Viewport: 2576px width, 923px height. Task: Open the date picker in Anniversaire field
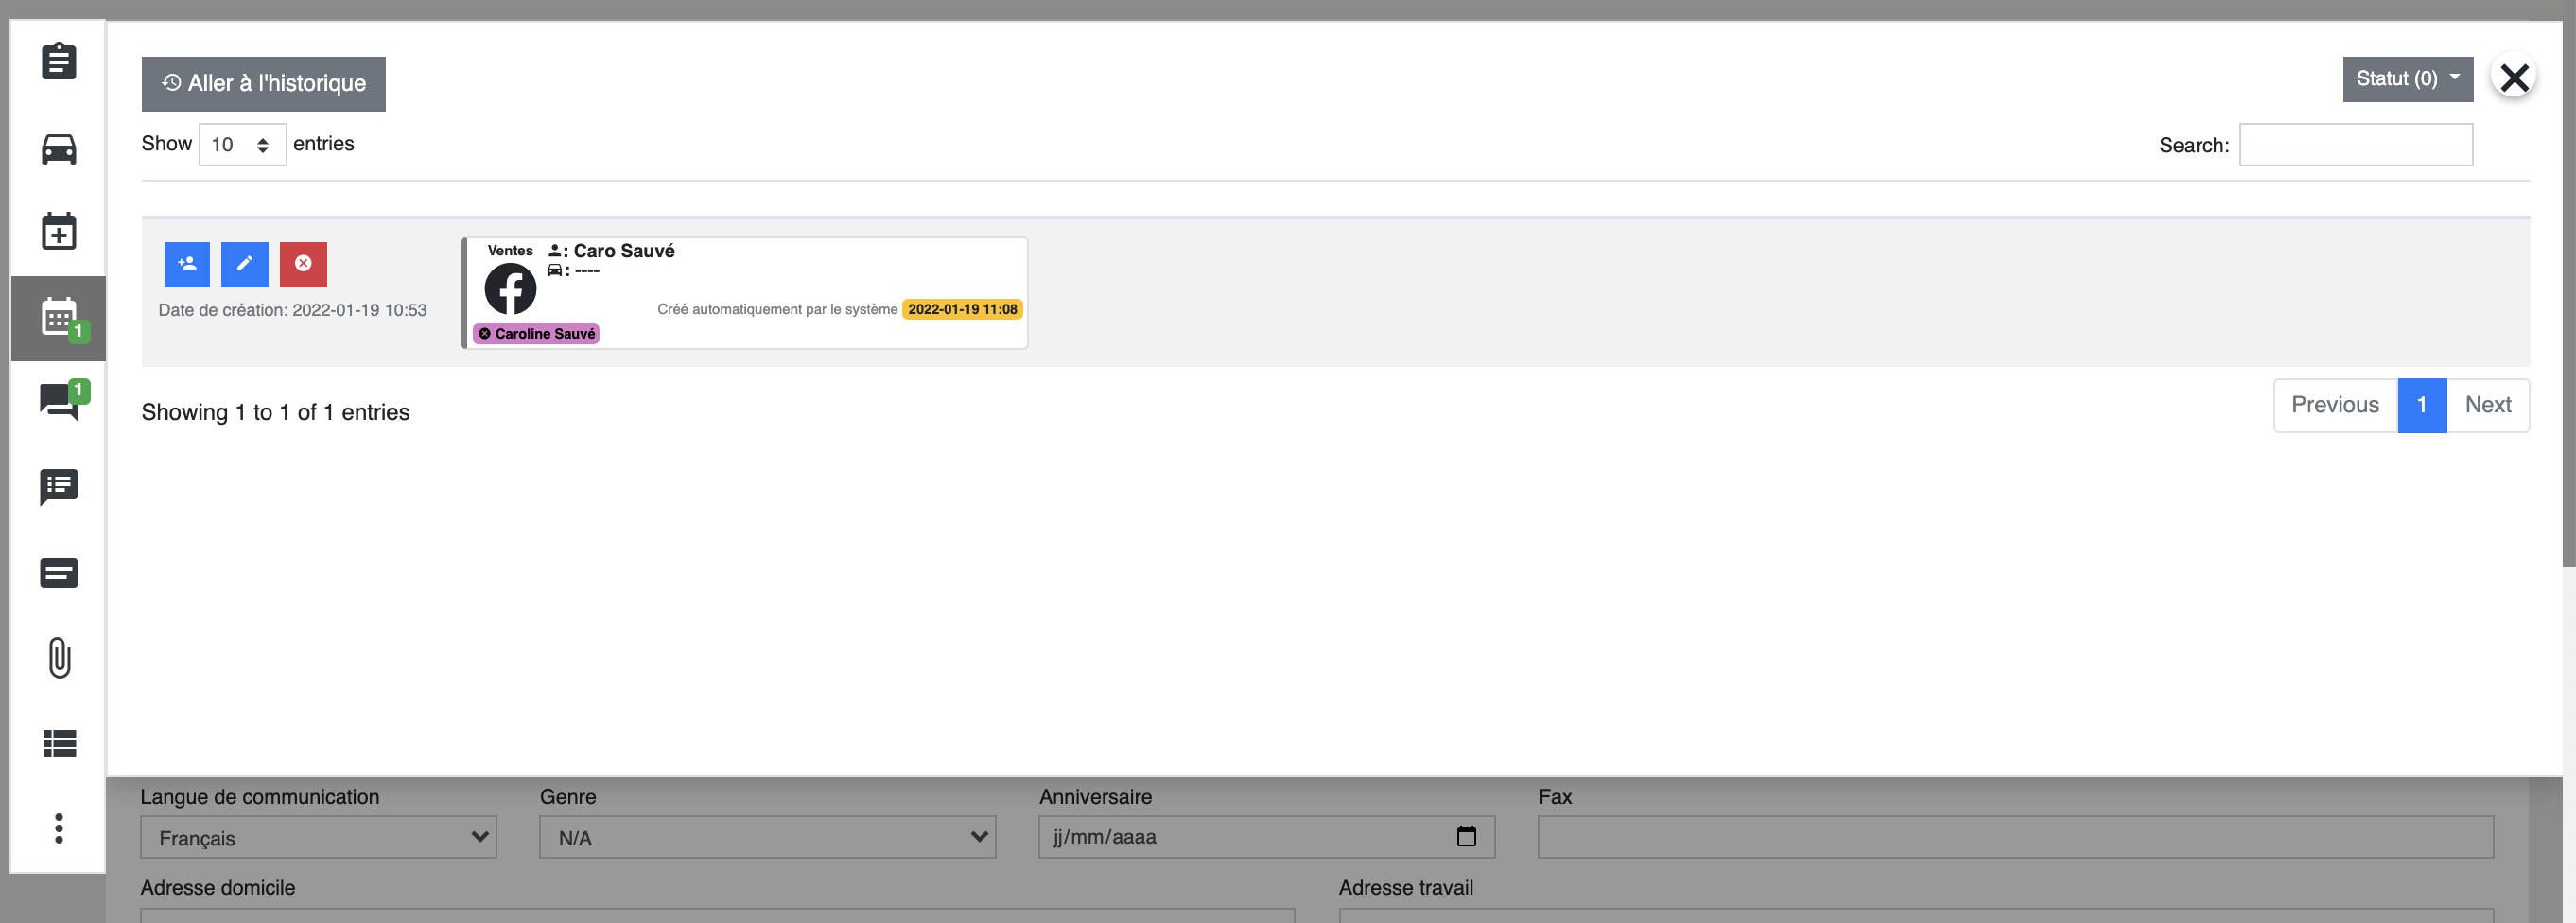[x=1466, y=836]
